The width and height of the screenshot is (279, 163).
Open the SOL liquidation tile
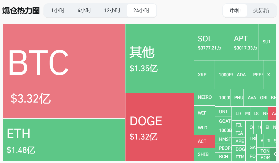pos(212,42)
